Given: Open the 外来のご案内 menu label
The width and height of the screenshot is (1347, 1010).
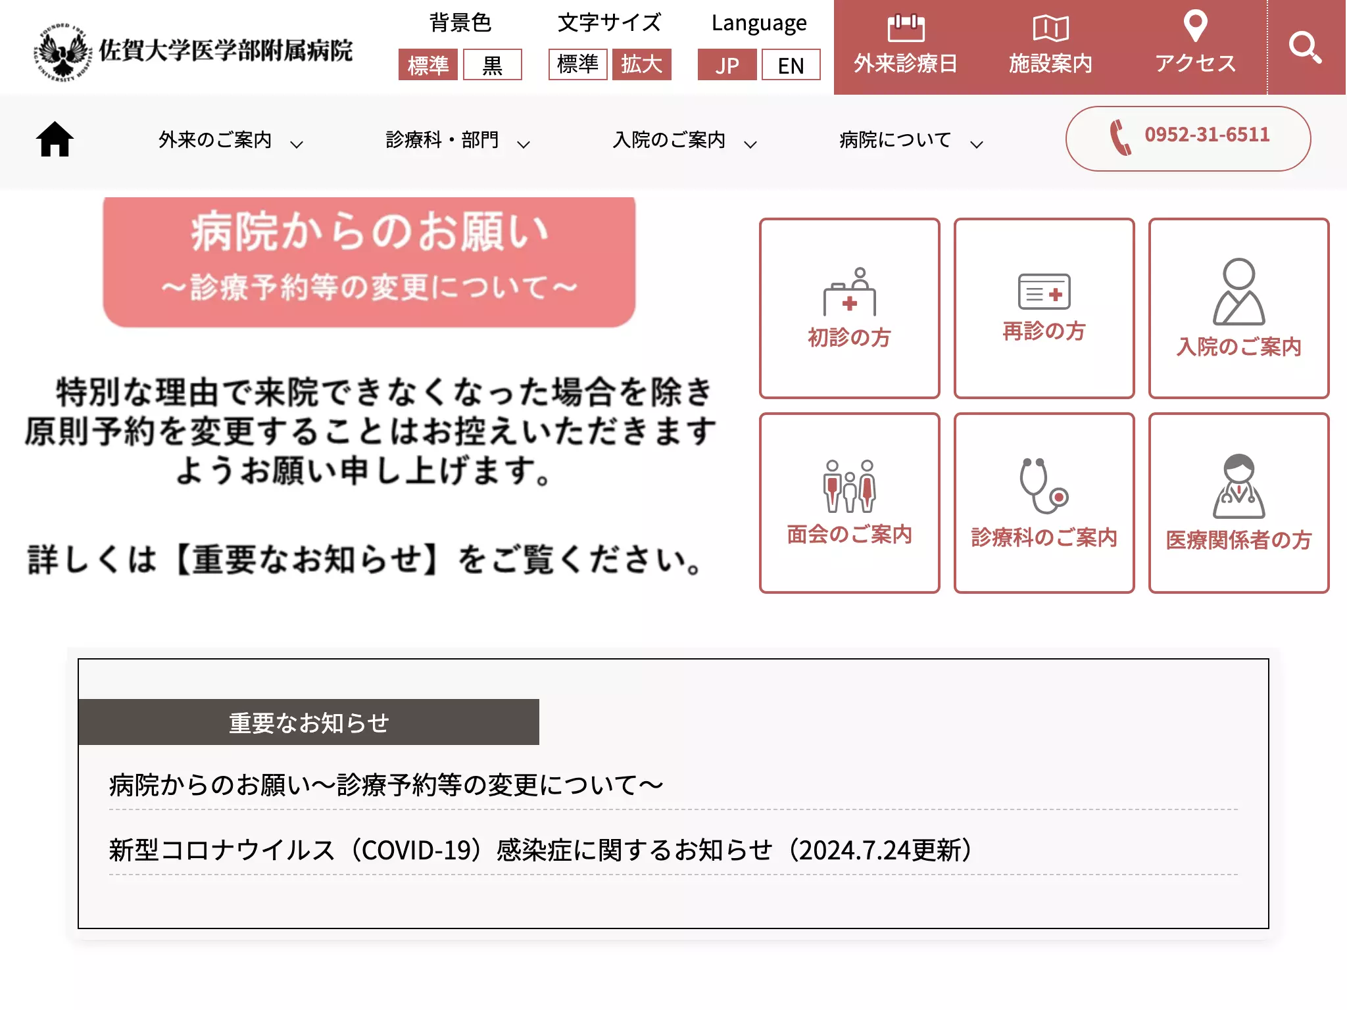Looking at the screenshot, I should (x=215, y=139).
